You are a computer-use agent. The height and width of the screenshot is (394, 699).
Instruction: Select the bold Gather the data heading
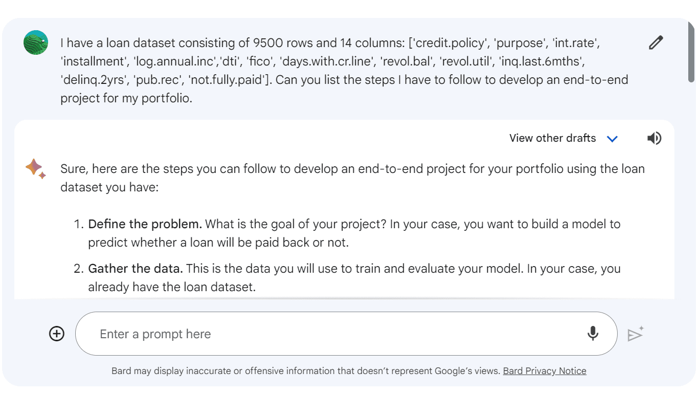[x=136, y=269]
